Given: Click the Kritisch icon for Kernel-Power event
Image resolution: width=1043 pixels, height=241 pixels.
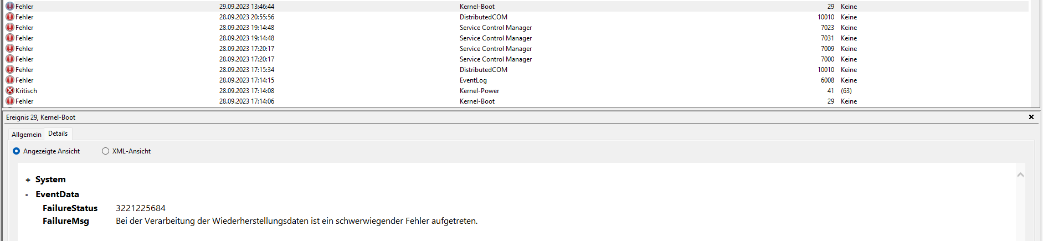Looking at the screenshot, I should (x=10, y=91).
